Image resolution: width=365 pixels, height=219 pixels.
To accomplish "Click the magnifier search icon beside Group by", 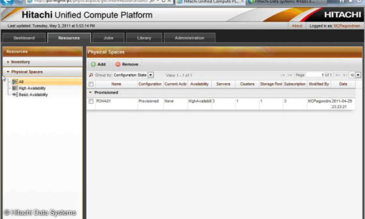I will tap(91, 75).
